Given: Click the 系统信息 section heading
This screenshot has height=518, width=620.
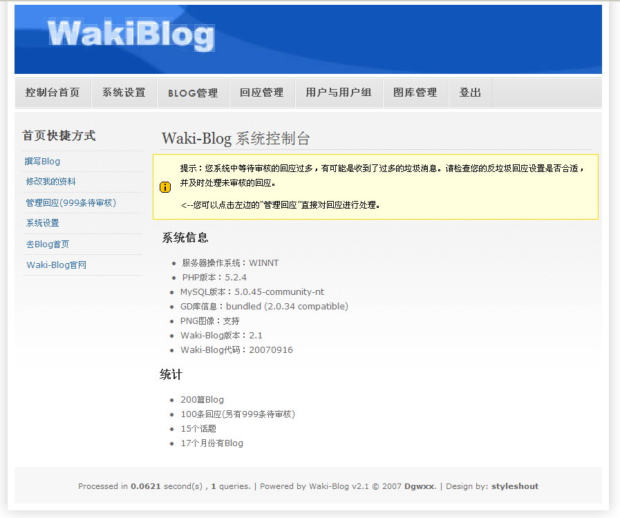Looking at the screenshot, I should tap(185, 238).
